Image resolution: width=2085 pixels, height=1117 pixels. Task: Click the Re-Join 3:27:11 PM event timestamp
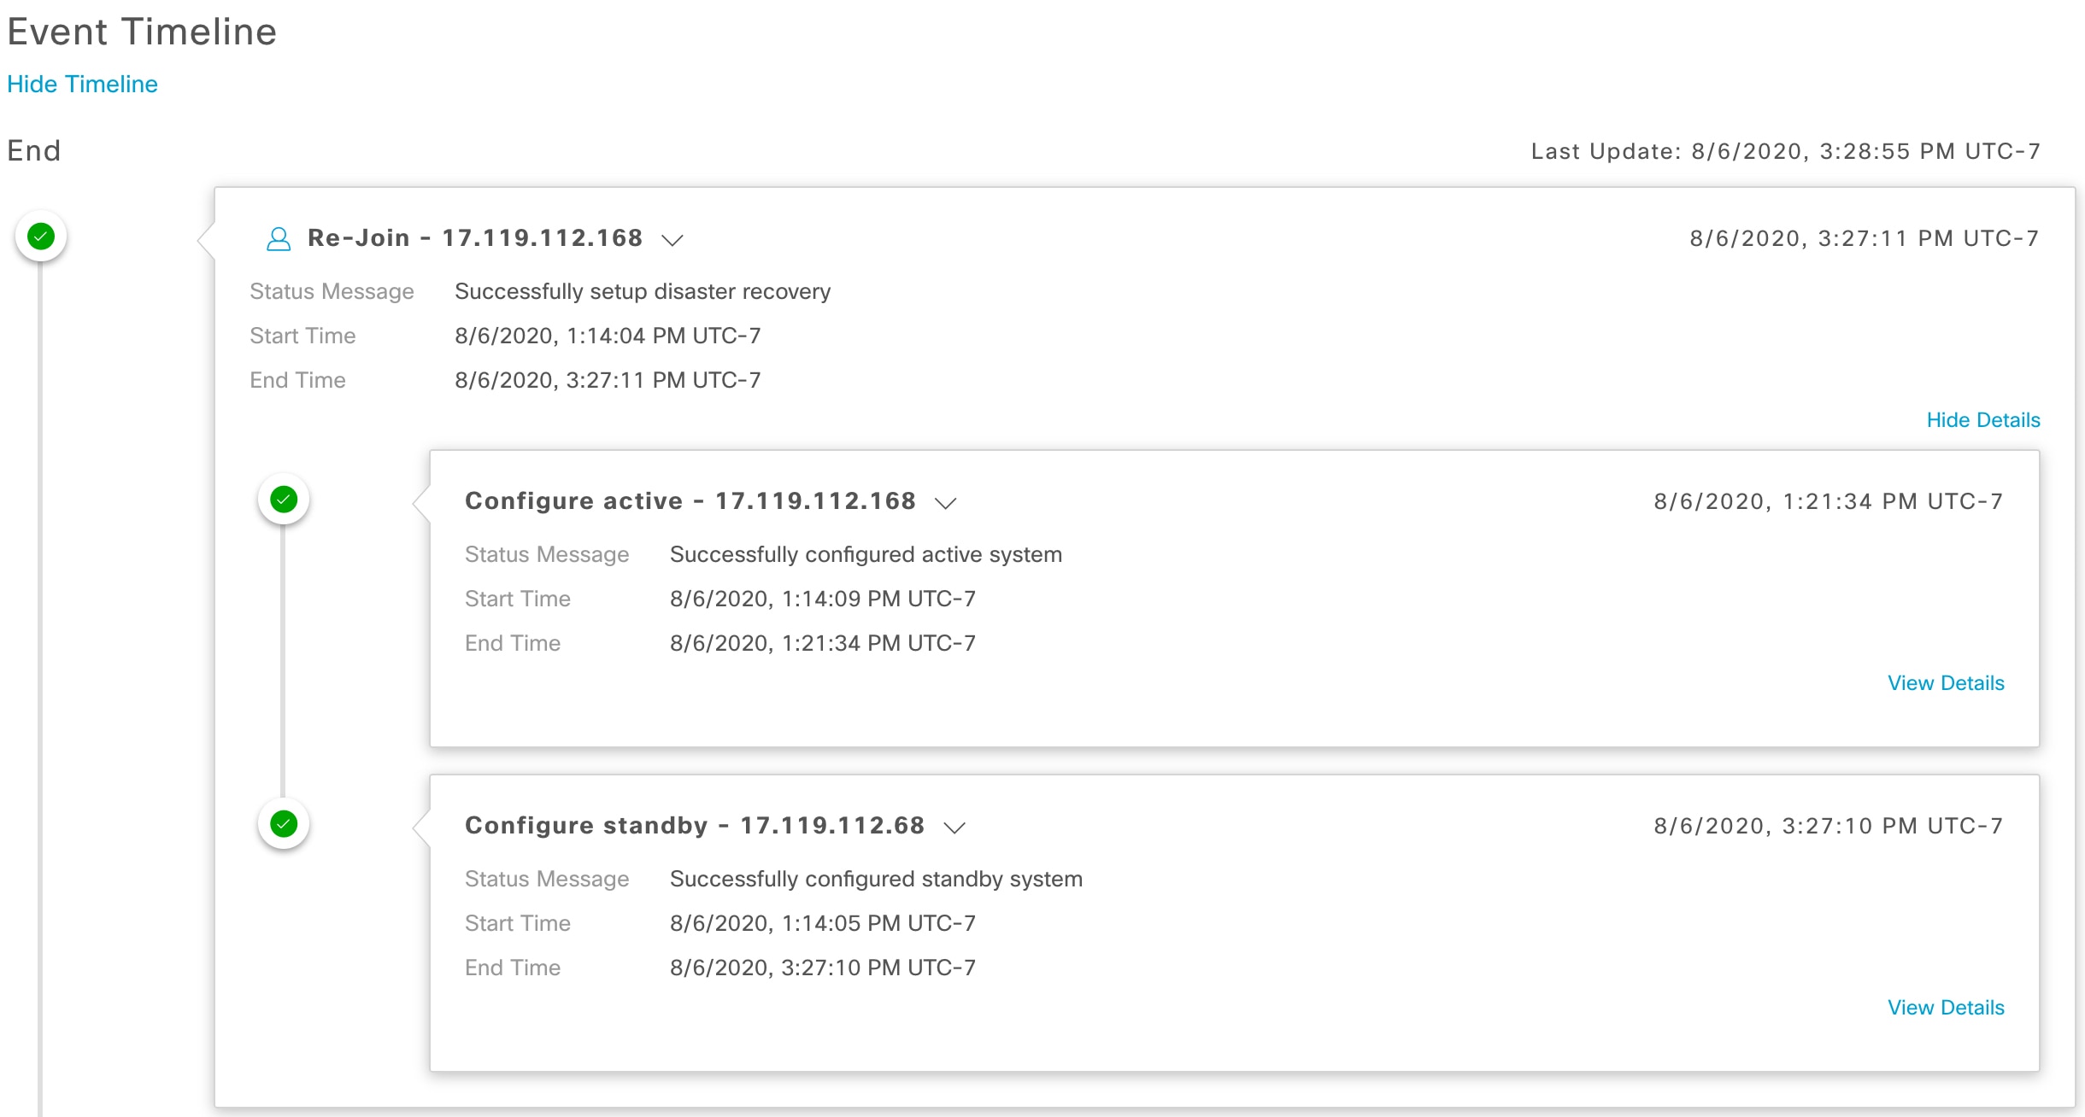click(x=1864, y=238)
